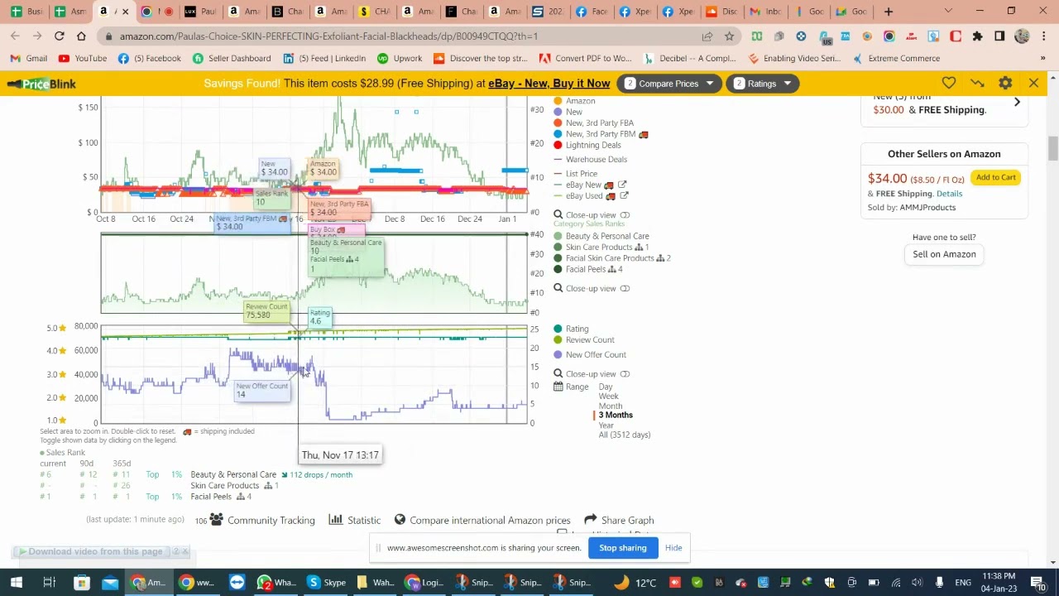Close the PriceBlink savings bar
1059x596 pixels.
1033,83
